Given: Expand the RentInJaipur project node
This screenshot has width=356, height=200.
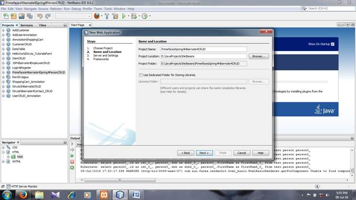Looking at the screenshot, I should (3, 77).
